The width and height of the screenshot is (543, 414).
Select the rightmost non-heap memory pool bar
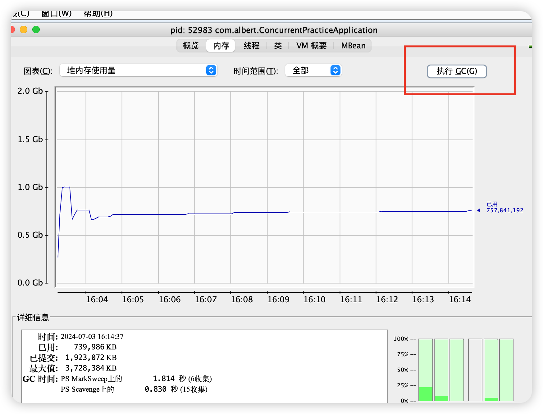pyautogui.click(x=506, y=370)
